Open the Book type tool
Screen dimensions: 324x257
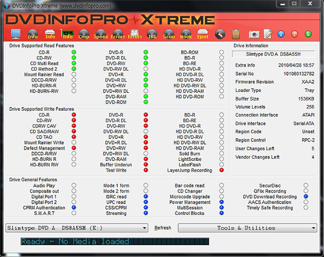(x=186, y=34)
